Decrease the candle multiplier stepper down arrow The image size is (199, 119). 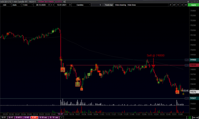coord(103,6)
